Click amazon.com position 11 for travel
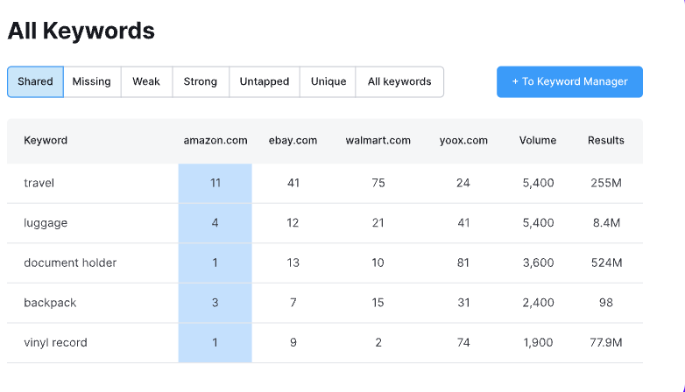Viewport: 685px width, 392px height. [x=215, y=183]
